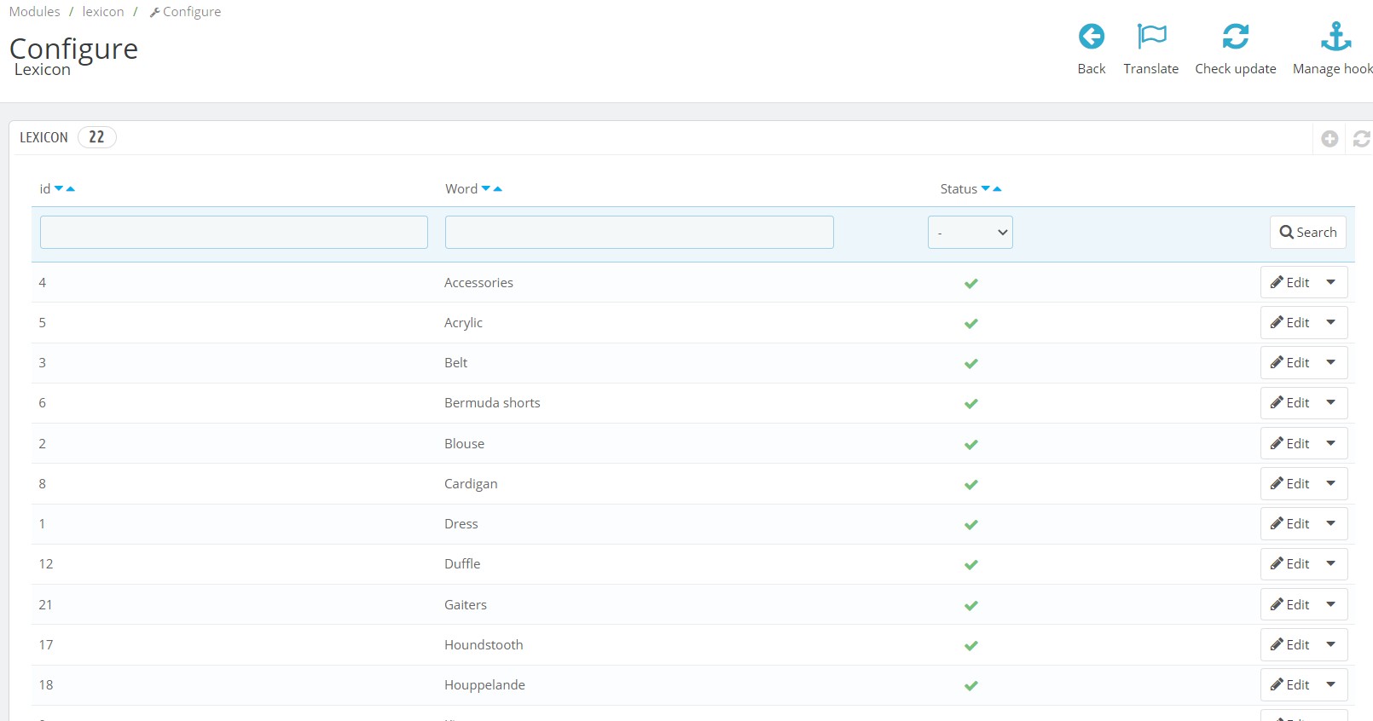Edit the Acrylic entry
This screenshot has height=721, width=1373.
pyautogui.click(x=1289, y=322)
